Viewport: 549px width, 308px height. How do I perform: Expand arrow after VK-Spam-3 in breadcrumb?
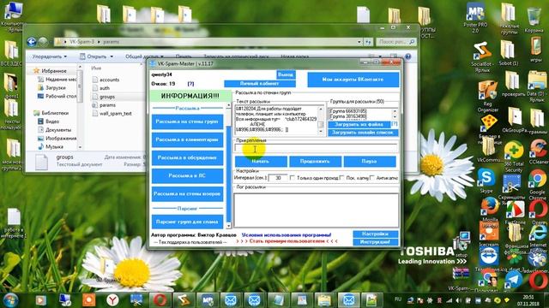tap(99, 42)
